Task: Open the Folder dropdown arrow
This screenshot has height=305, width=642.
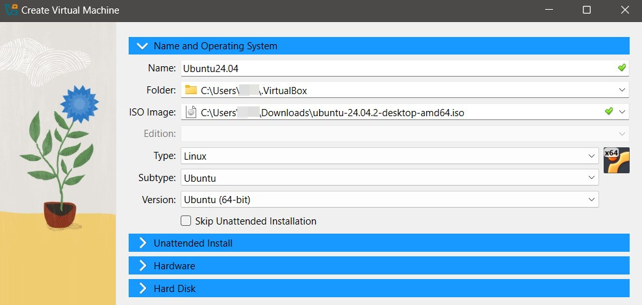Action: click(622, 90)
